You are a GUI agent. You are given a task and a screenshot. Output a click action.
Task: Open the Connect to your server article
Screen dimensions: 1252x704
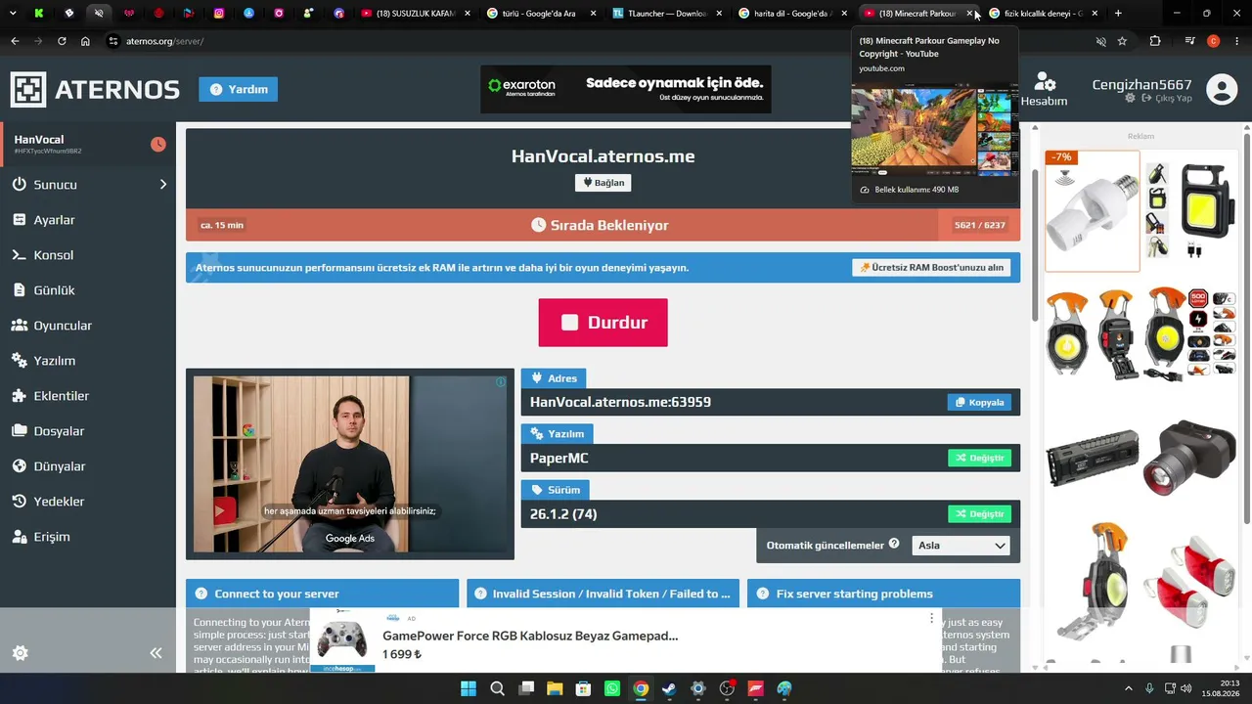pos(322,594)
